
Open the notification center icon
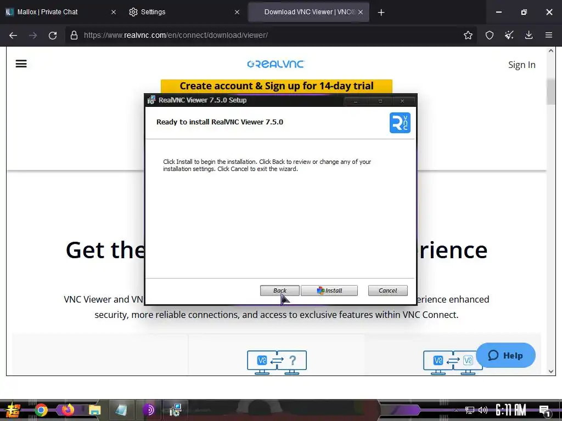click(545, 411)
